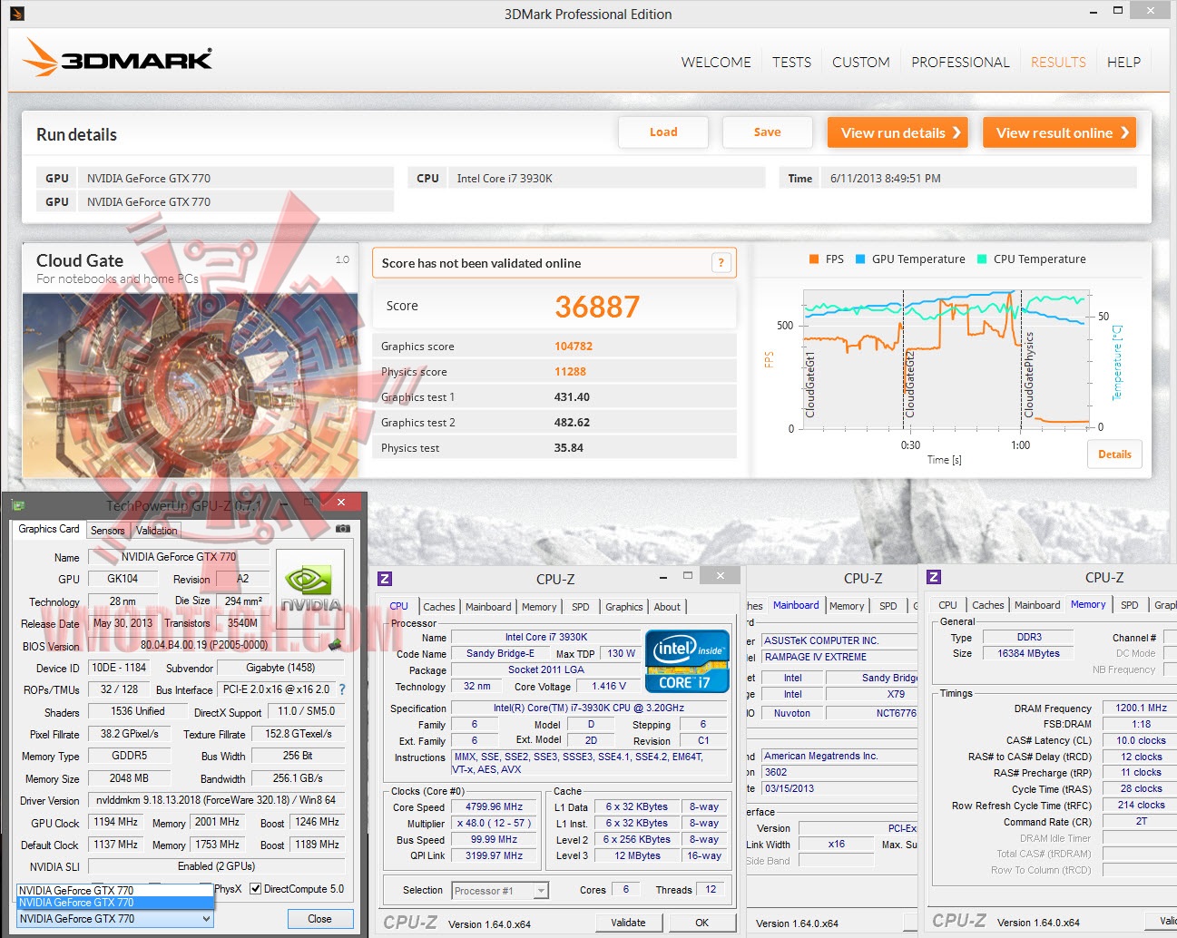Click the Save button in Run details
Image resolution: width=1177 pixels, height=938 pixels.
coord(767,132)
